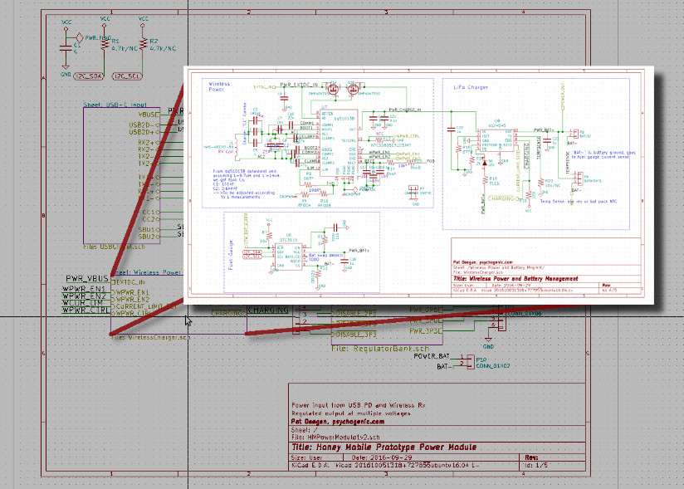Select the PWR_FLAG diamond symbol
The width and height of the screenshot is (684, 489).
pyautogui.click(x=80, y=37)
